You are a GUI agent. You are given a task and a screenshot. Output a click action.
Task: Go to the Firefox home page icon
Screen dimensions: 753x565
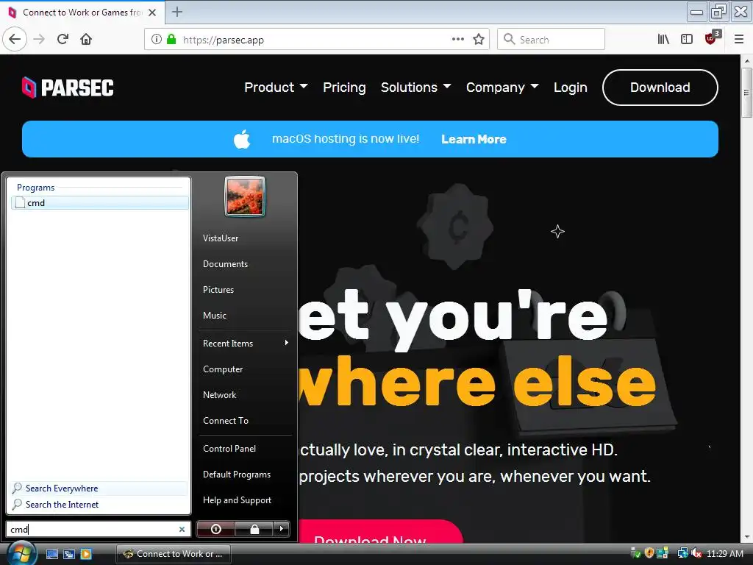pos(86,39)
